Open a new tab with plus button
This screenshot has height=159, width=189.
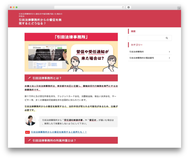point(179,8)
